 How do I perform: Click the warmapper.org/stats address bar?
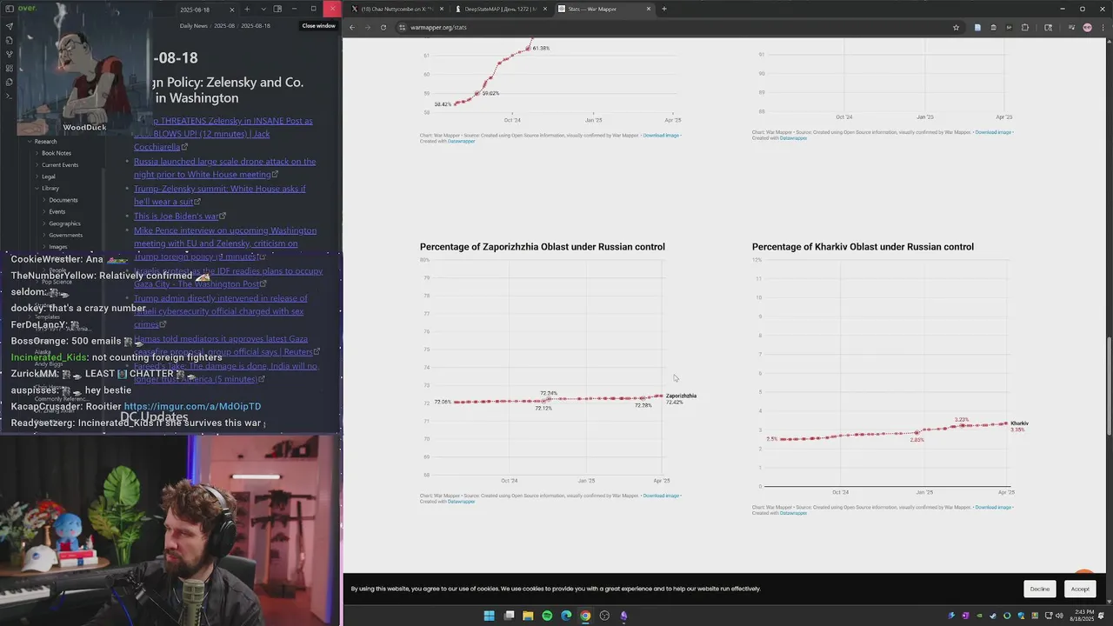point(678,27)
